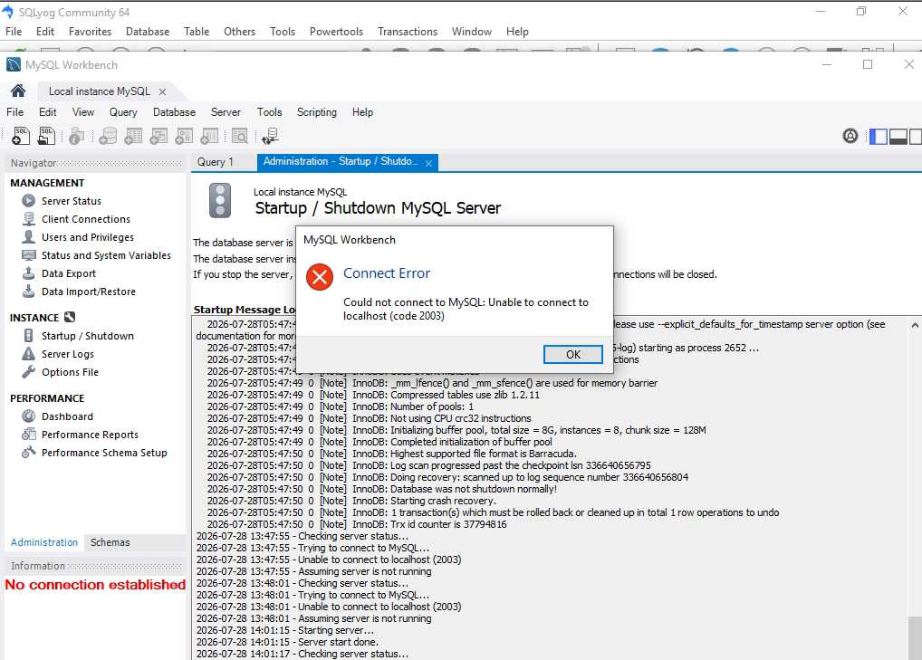922x660 pixels.
Task: Open Workbench Server menu
Action: coord(226,112)
